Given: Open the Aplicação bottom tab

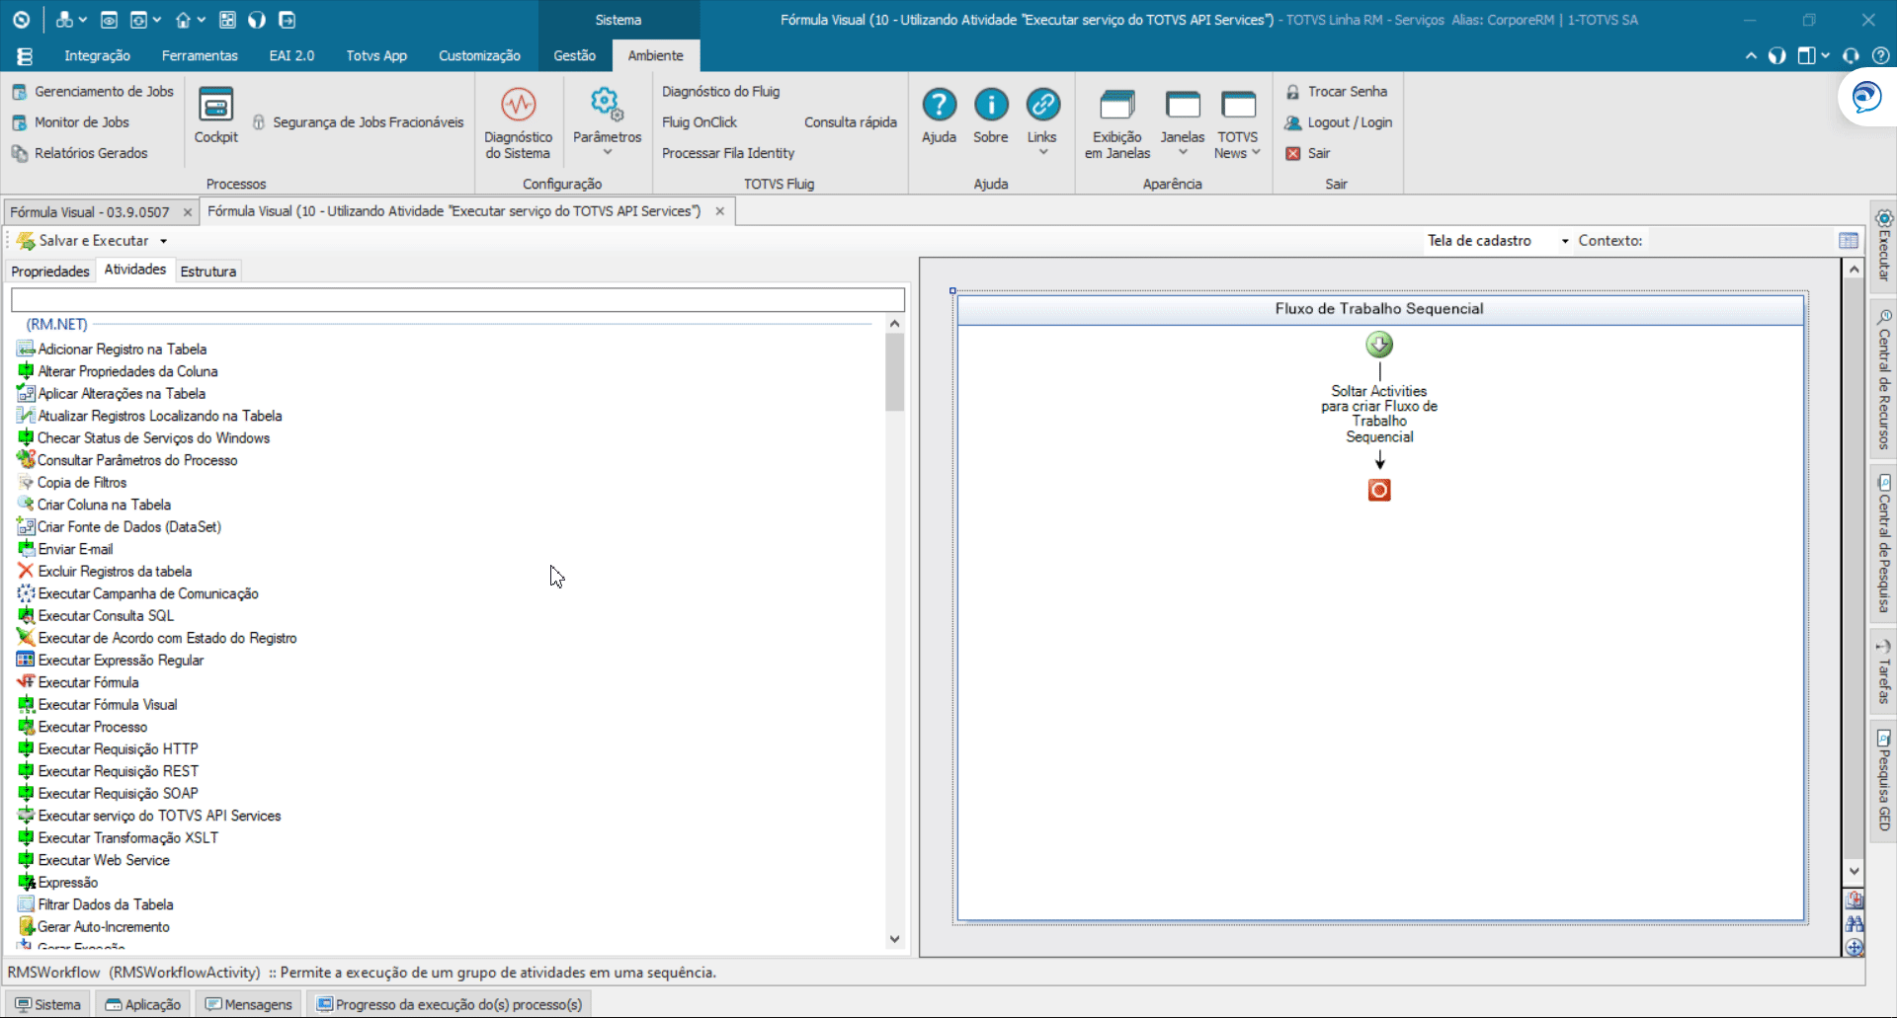Looking at the screenshot, I should pos(142,1004).
